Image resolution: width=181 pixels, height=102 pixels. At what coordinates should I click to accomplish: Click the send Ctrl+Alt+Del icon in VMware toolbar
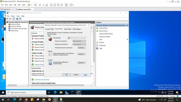click(x=35, y=5)
